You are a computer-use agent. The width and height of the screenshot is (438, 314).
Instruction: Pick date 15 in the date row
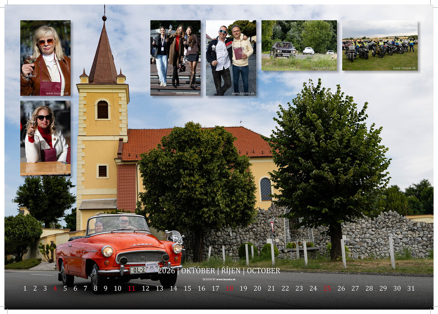187,288
